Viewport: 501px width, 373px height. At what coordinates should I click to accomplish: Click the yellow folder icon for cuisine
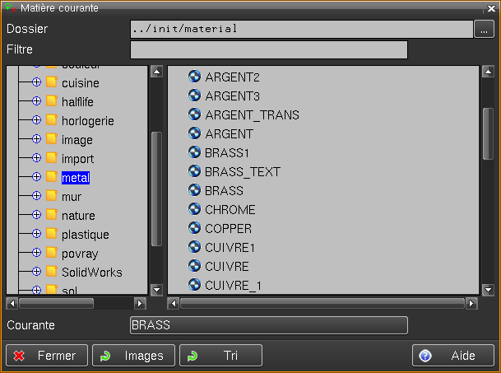click(51, 82)
